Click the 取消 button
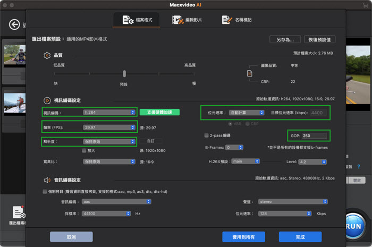This screenshot has height=247, width=372. [x=71, y=237]
